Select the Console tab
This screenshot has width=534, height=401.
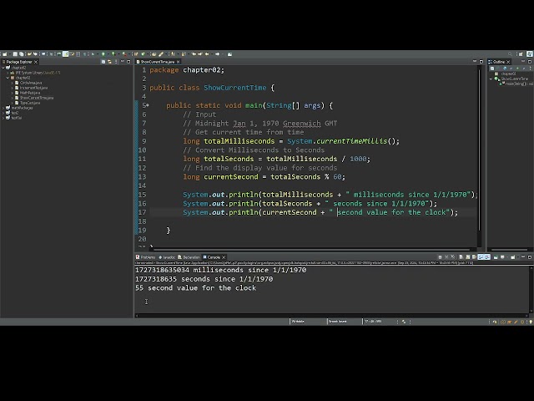click(212, 257)
